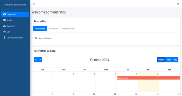182x96 pixels.
Task: Go to previous month with left chevron
Action: (36, 60)
